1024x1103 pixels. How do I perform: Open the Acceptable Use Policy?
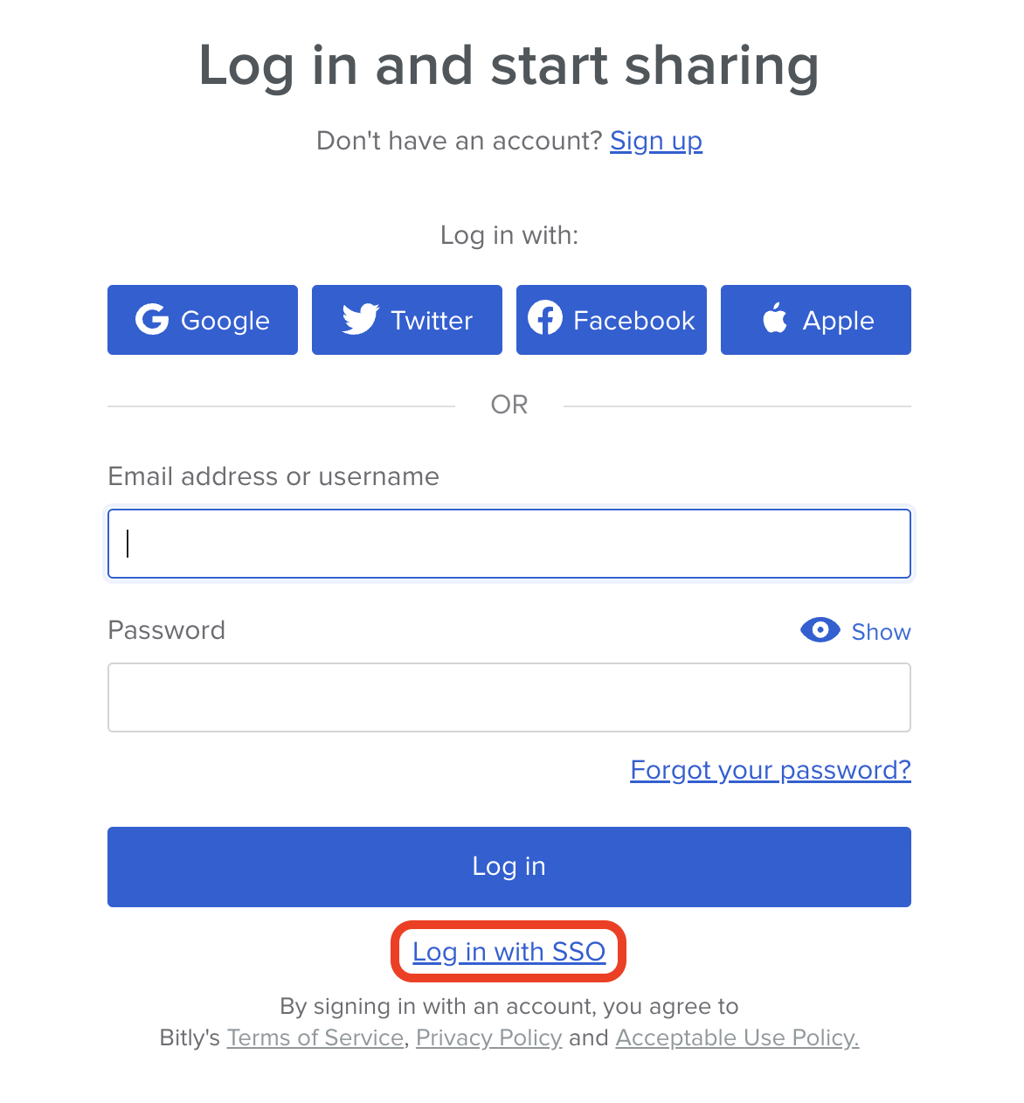point(737,1037)
